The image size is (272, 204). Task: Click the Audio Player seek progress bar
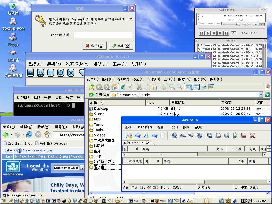[232, 28]
